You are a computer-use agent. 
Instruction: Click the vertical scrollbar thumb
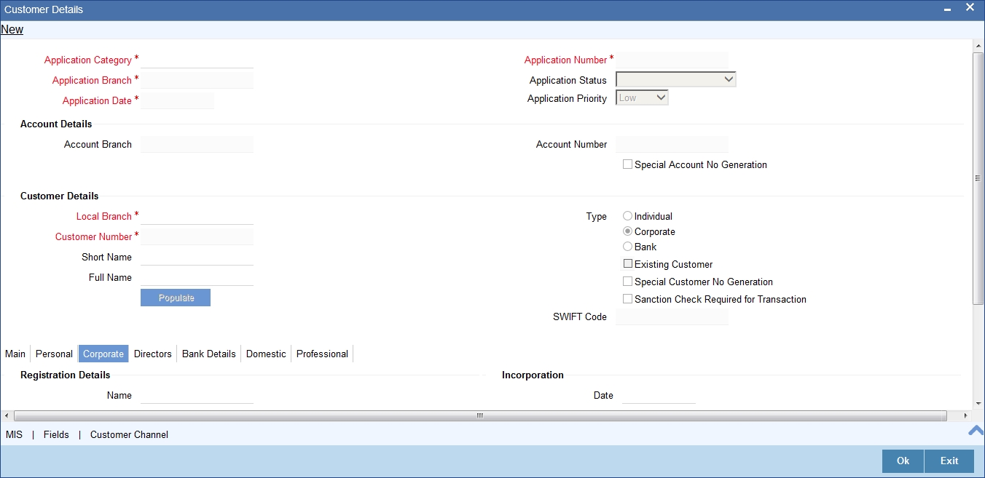click(978, 178)
